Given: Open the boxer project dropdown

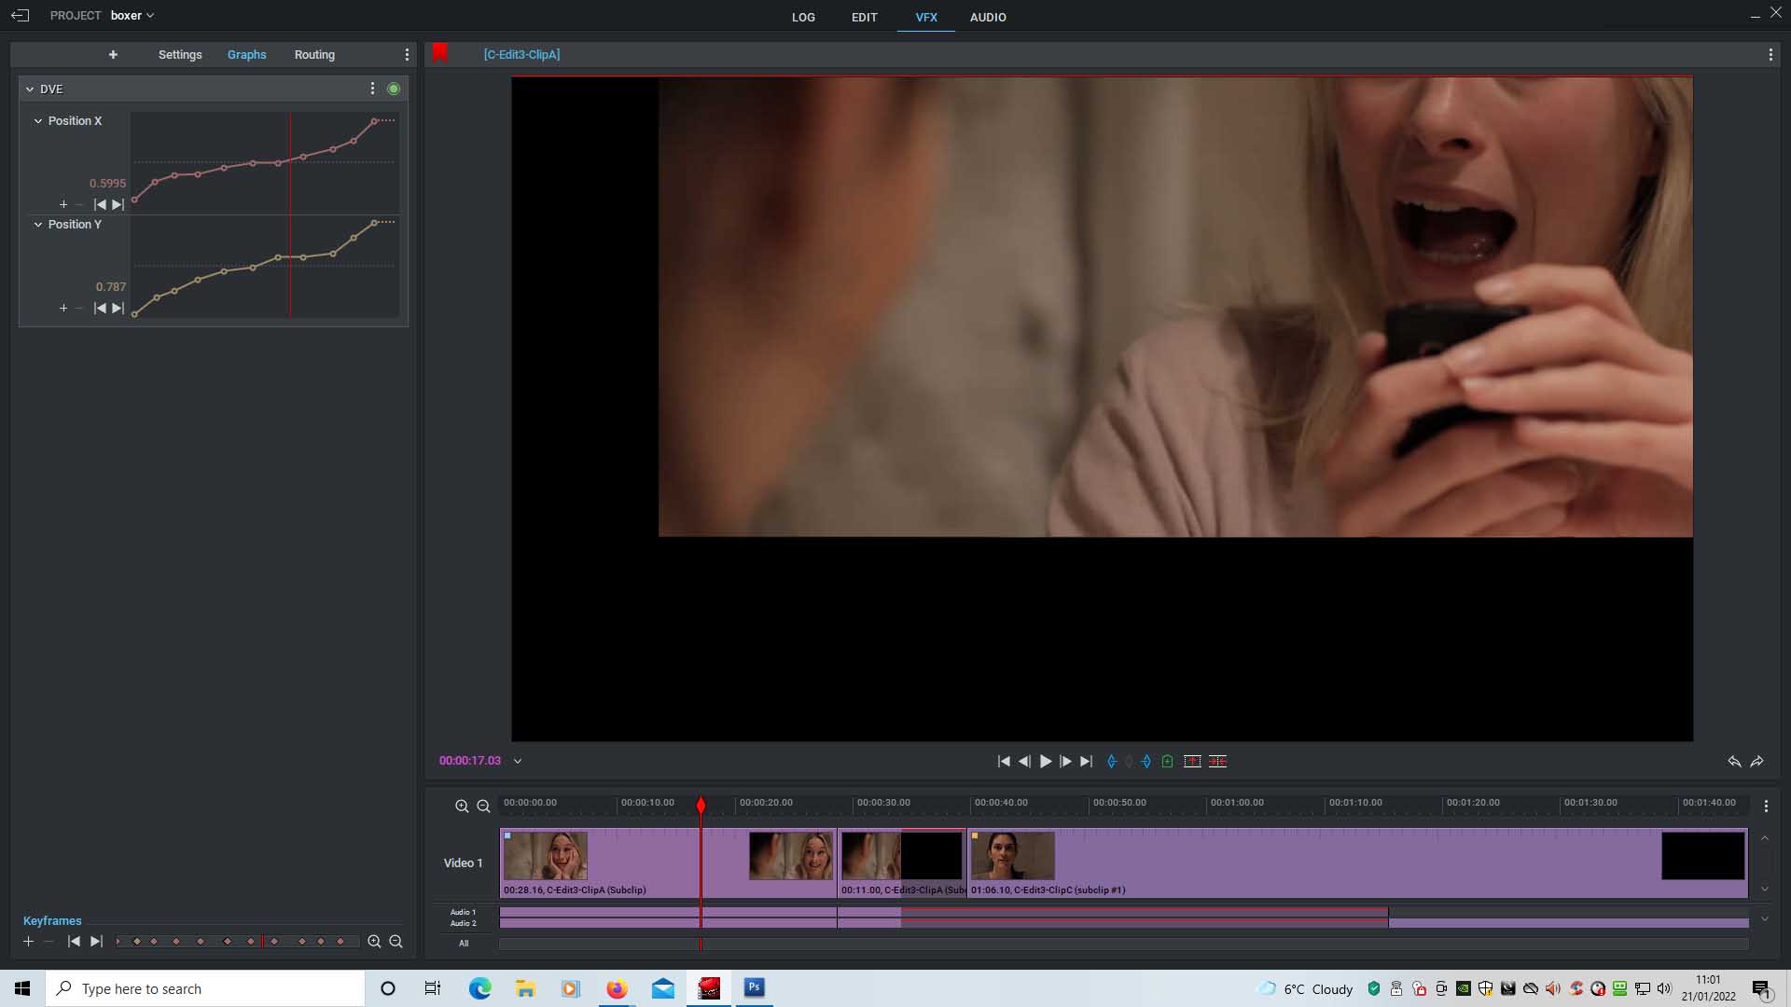Looking at the screenshot, I should click(132, 16).
